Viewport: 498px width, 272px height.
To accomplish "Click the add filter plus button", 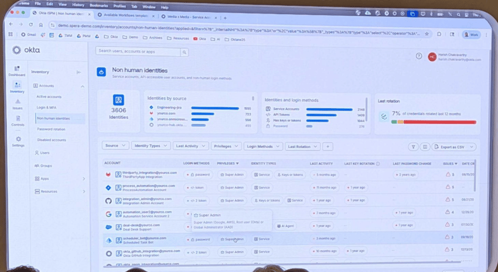I will 328,146.
